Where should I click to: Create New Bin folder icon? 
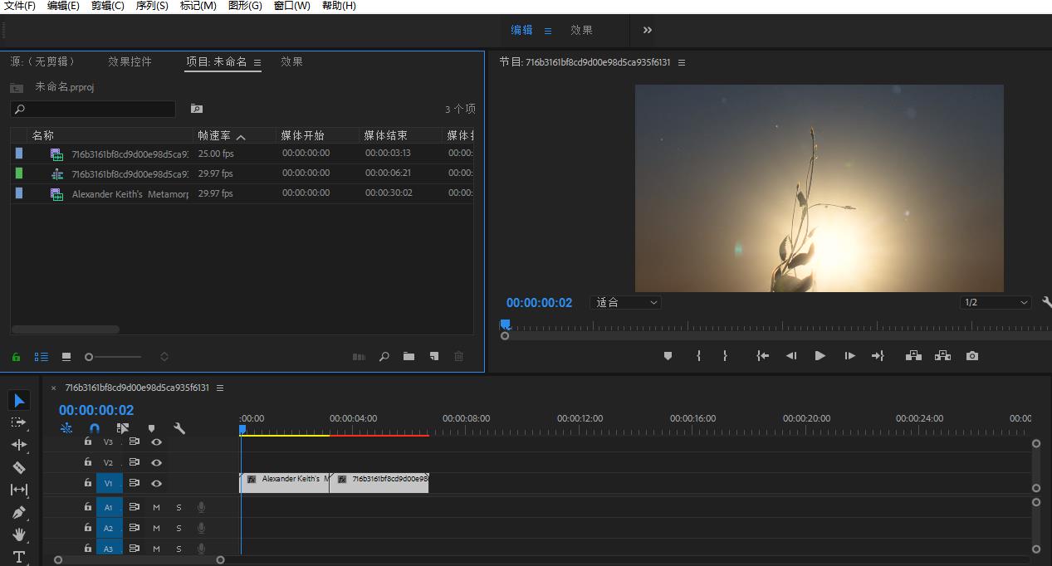click(x=409, y=357)
